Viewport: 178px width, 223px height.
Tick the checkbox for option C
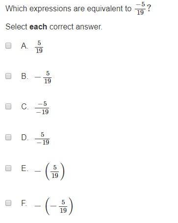pyautogui.click(x=8, y=106)
